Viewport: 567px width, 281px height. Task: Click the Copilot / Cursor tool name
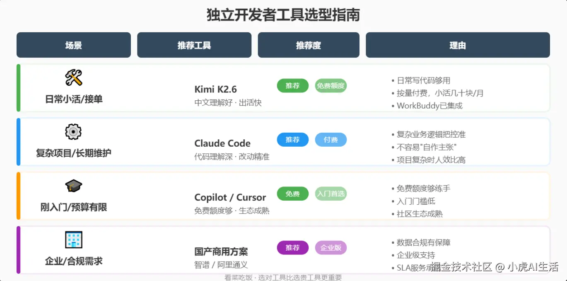point(230,197)
